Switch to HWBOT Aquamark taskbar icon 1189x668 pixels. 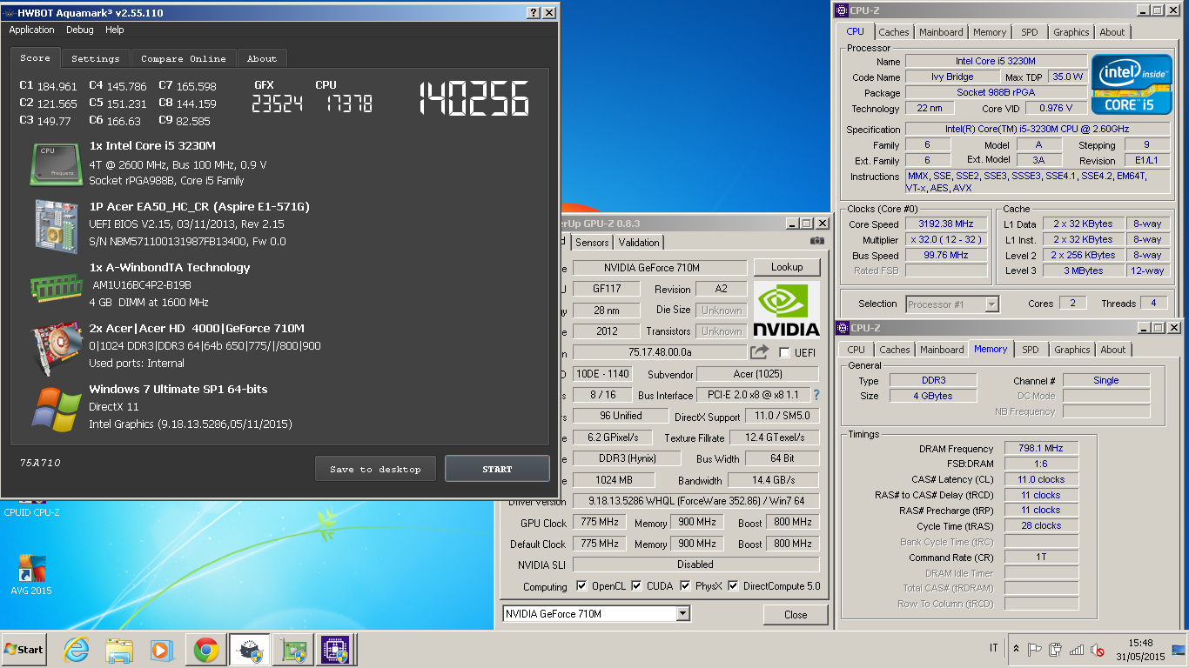(x=249, y=650)
